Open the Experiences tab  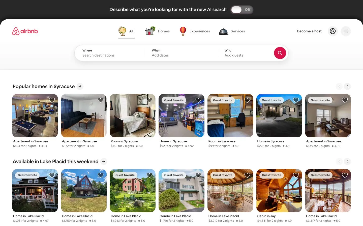click(x=194, y=31)
